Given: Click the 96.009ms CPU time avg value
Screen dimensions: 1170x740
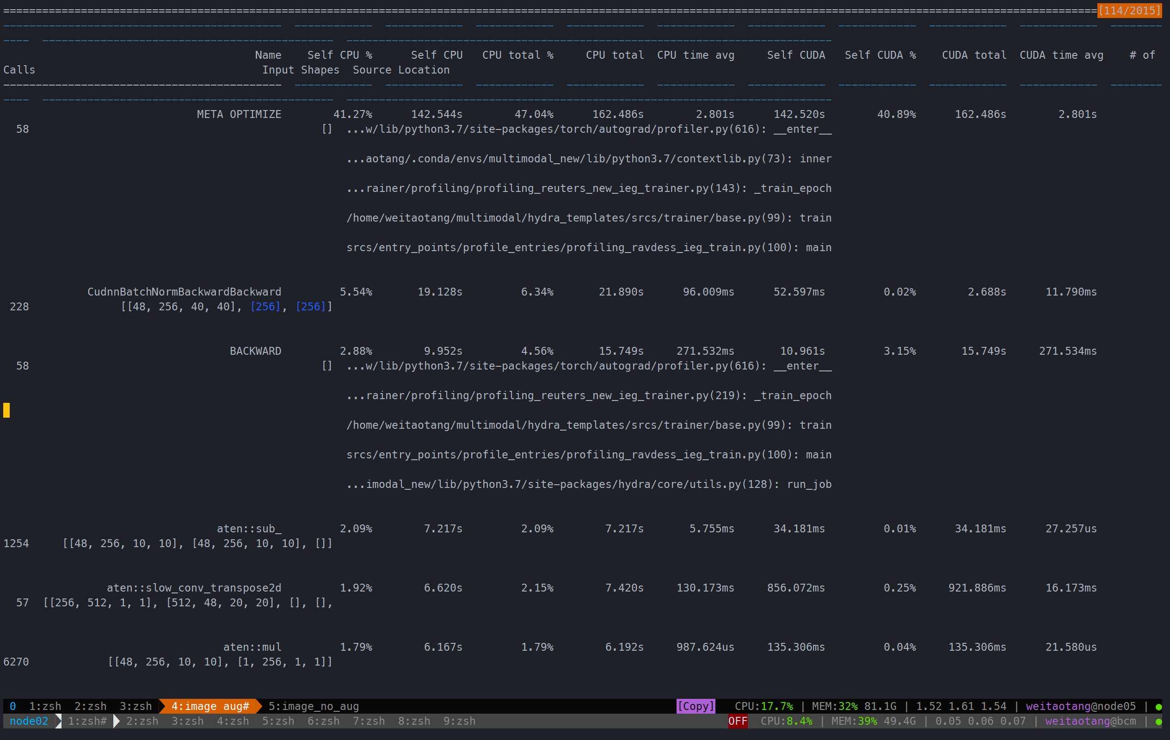Looking at the screenshot, I should [708, 291].
